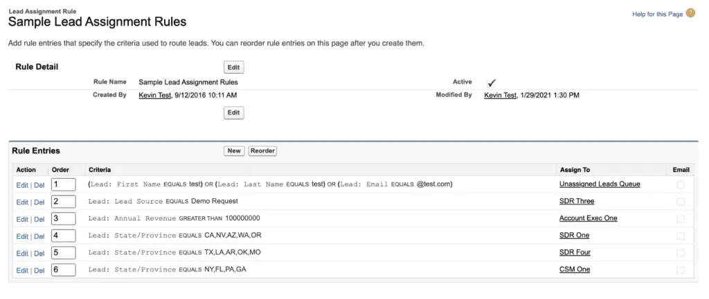Toggle Email checkbox for SDR One row
This screenshot has width=709, height=299.
click(x=681, y=236)
